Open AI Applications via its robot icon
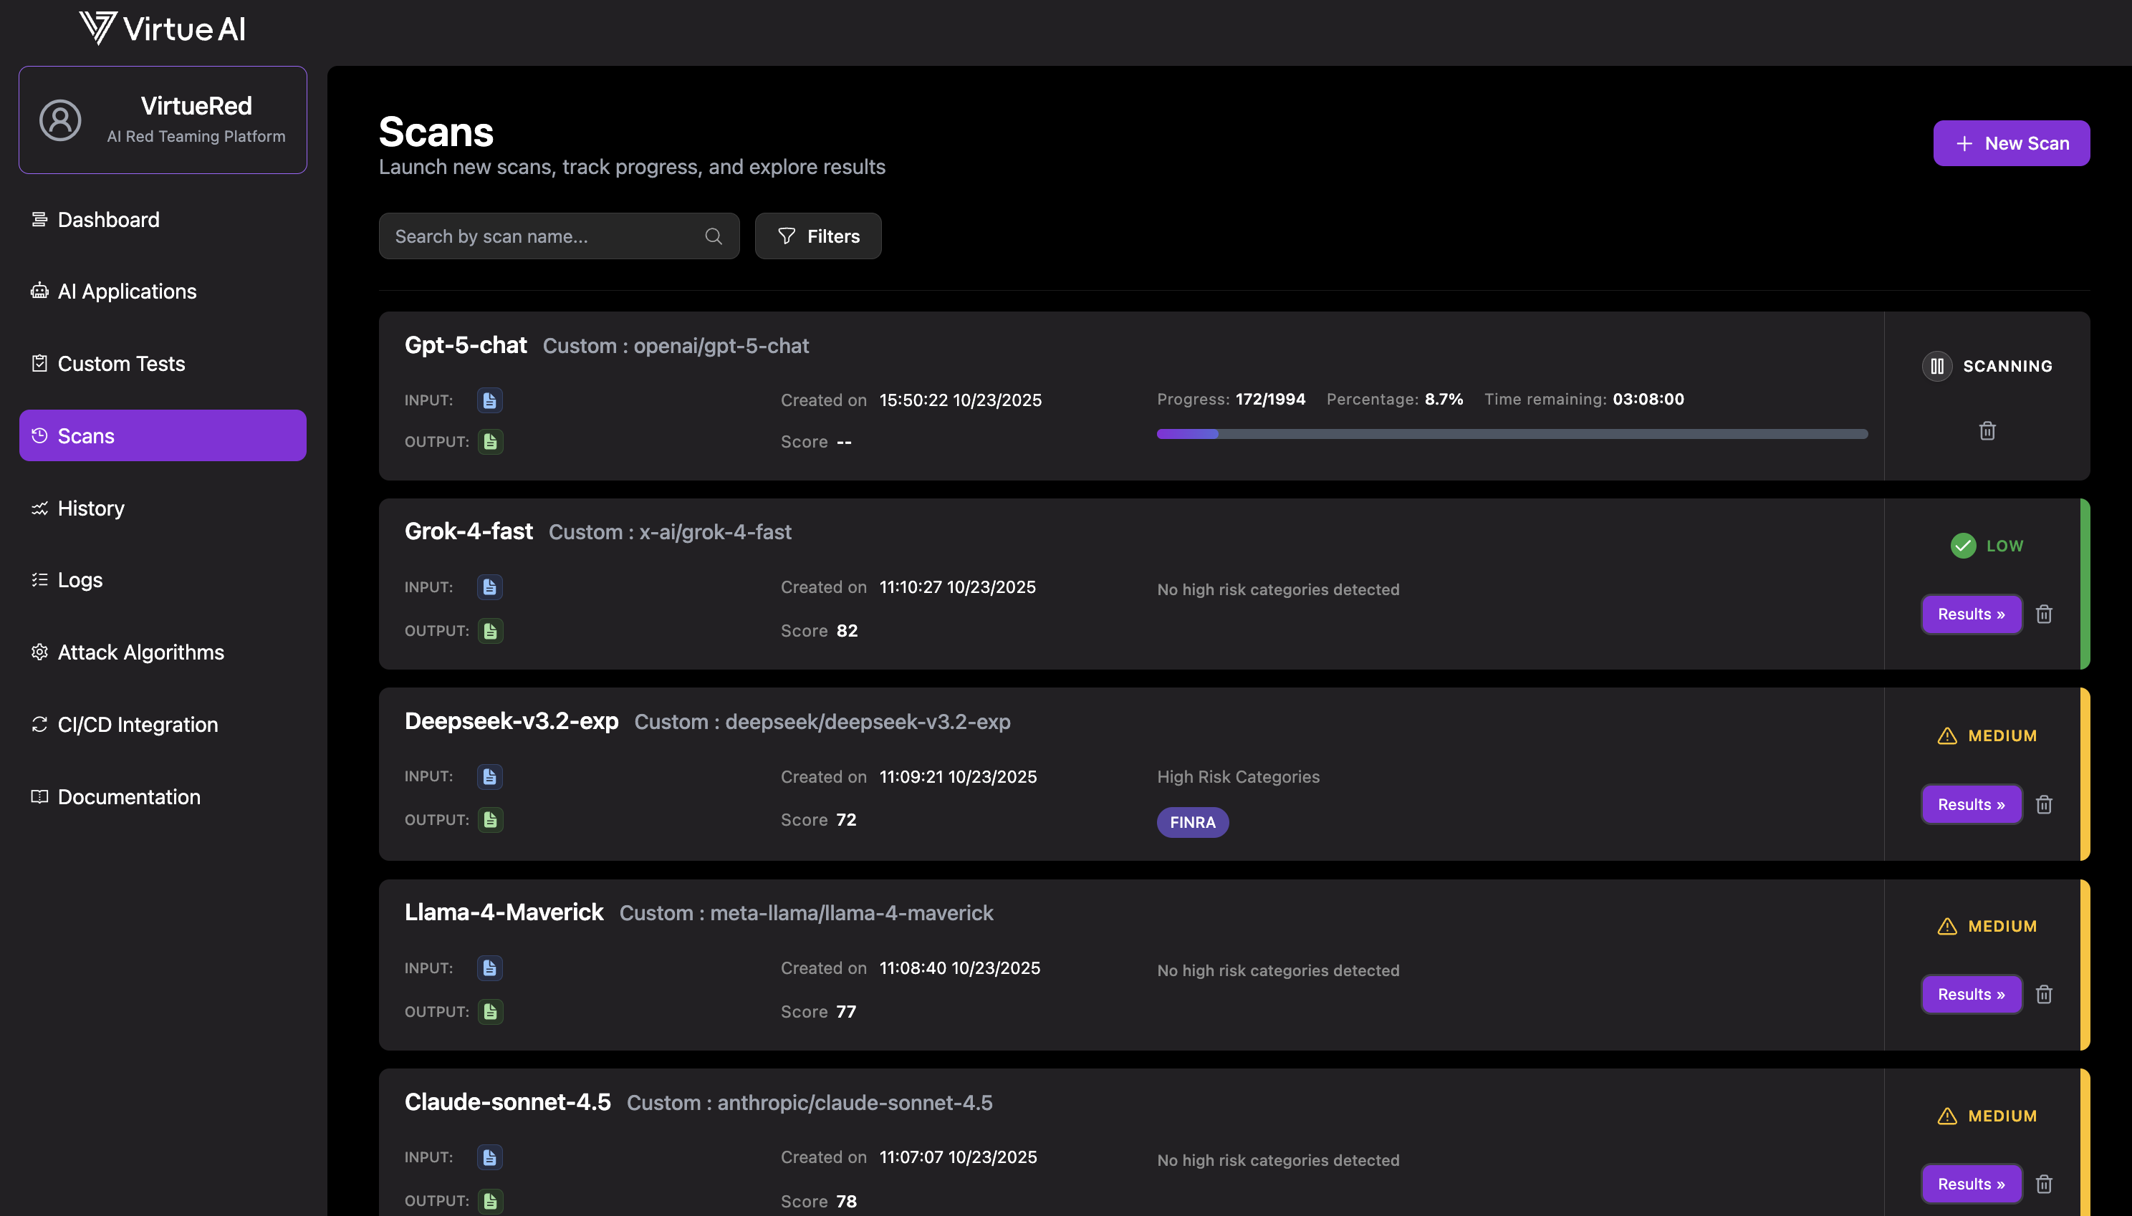This screenshot has height=1216, width=2132. (39, 291)
